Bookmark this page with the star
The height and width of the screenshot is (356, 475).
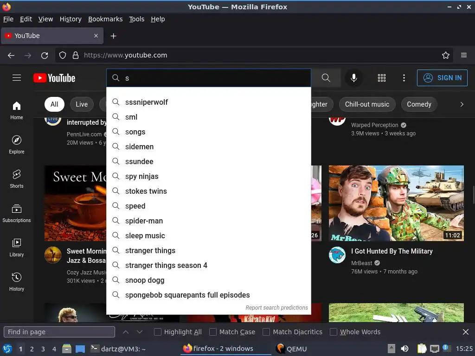pos(446,55)
